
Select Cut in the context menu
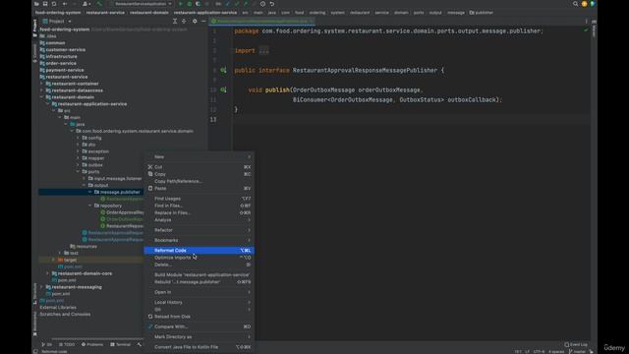[x=199, y=167]
